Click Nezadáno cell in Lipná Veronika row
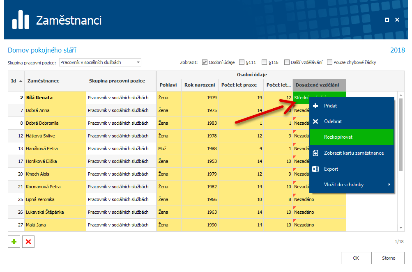 (x=319, y=199)
